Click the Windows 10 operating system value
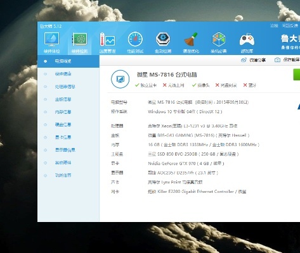This screenshot has height=253, width=300. coord(185,111)
